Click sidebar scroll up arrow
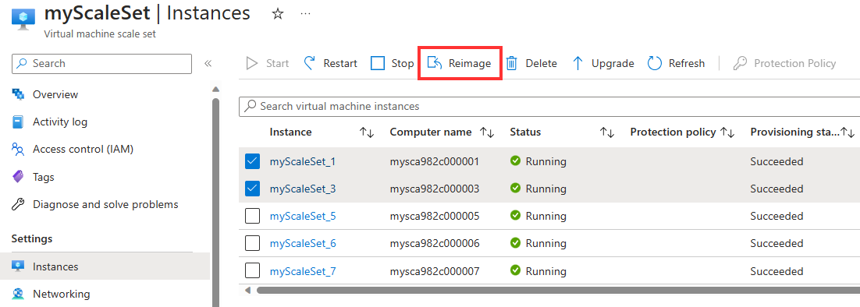 [215, 89]
